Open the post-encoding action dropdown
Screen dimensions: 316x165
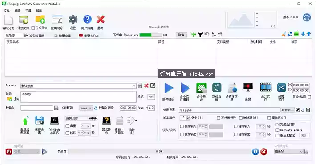pyautogui.click(x=27, y=152)
